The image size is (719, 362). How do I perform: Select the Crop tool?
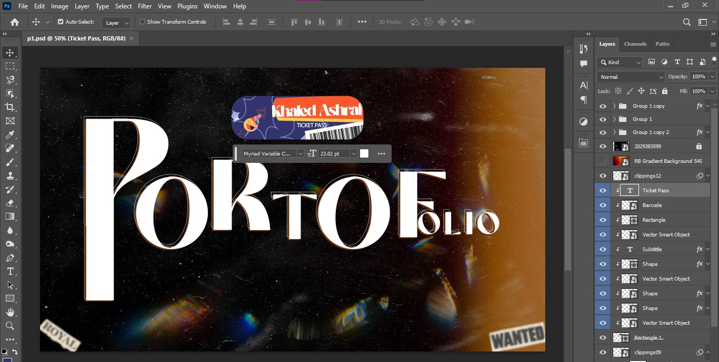pos(10,107)
